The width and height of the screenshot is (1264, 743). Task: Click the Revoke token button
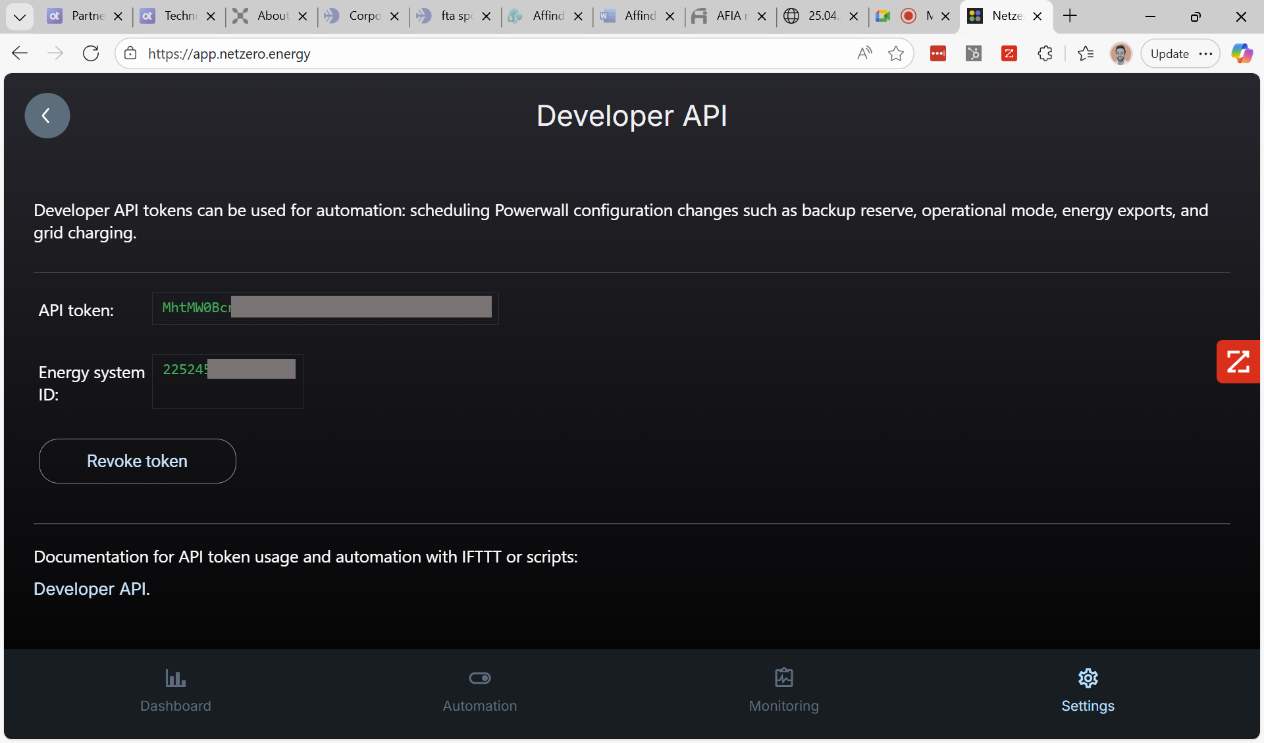pyautogui.click(x=136, y=461)
